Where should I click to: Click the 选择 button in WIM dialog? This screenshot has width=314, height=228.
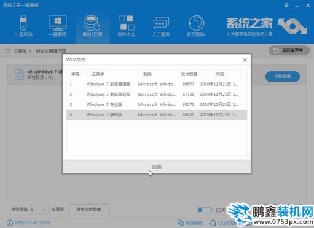tap(157, 167)
